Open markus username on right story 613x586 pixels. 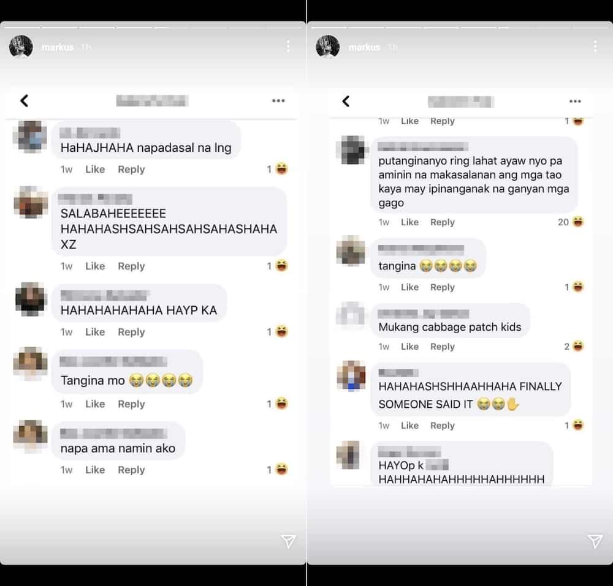[x=364, y=47]
